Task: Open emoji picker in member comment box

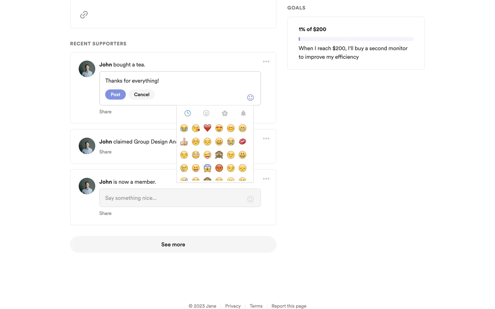Action: click(250, 199)
